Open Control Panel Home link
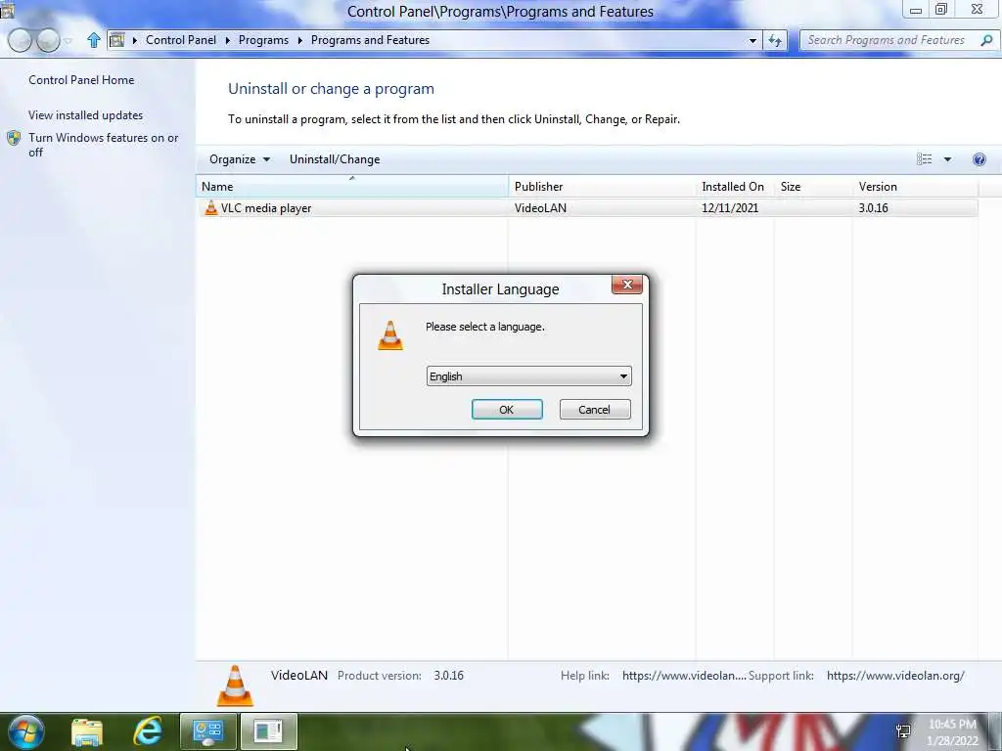The height and width of the screenshot is (751, 1002). (x=81, y=80)
